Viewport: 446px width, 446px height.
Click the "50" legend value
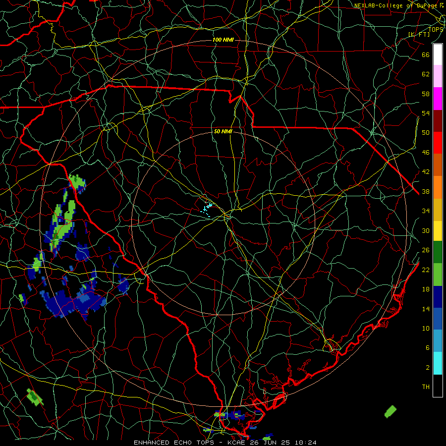click(x=426, y=133)
